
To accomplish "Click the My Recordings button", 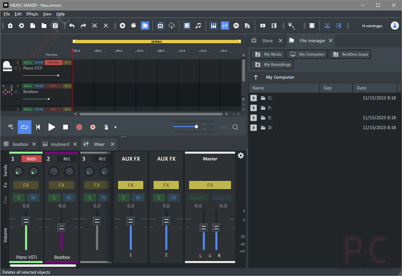I will (x=272, y=65).
